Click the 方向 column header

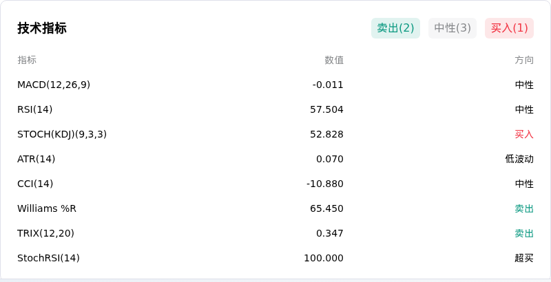coord(524,60)
